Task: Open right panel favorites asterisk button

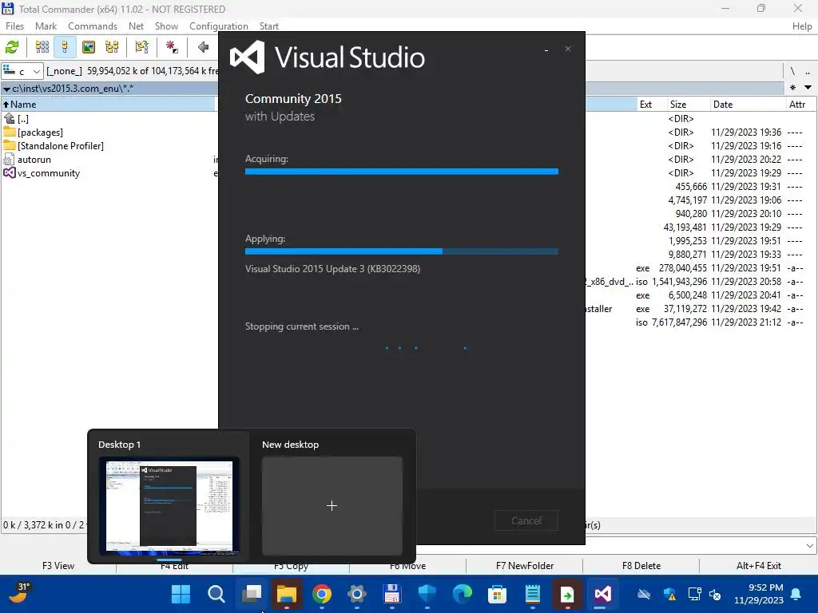Action: coord(793,88)
